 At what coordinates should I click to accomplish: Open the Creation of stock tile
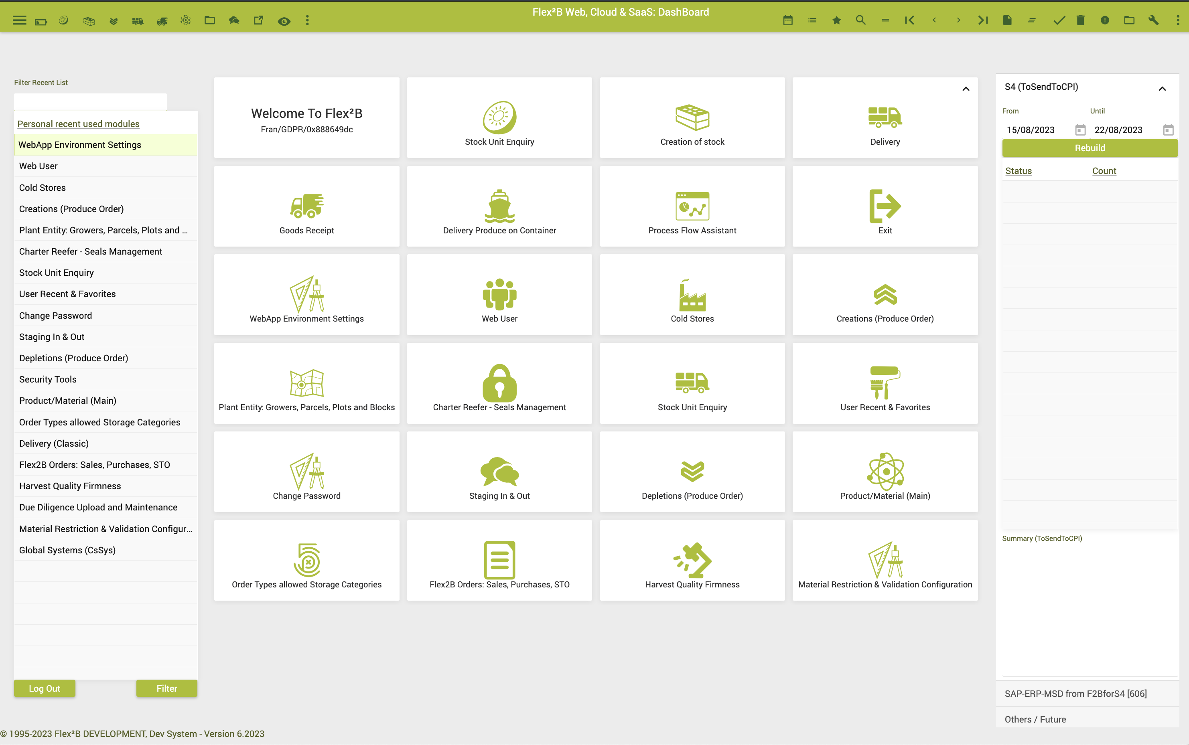coord(692,118)
